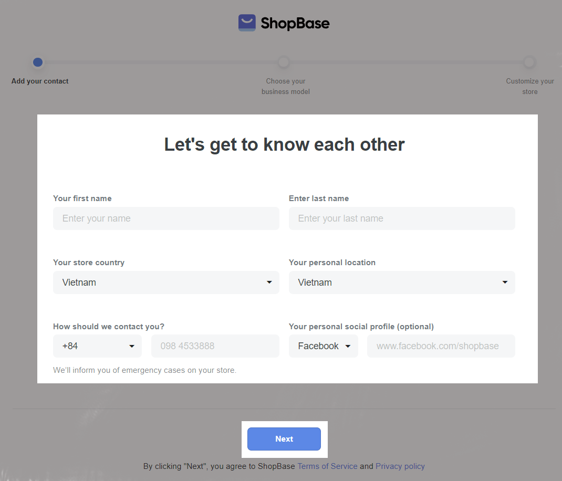562x481 pixels.
Task: Click the last name input field
Action: point(402,218)
